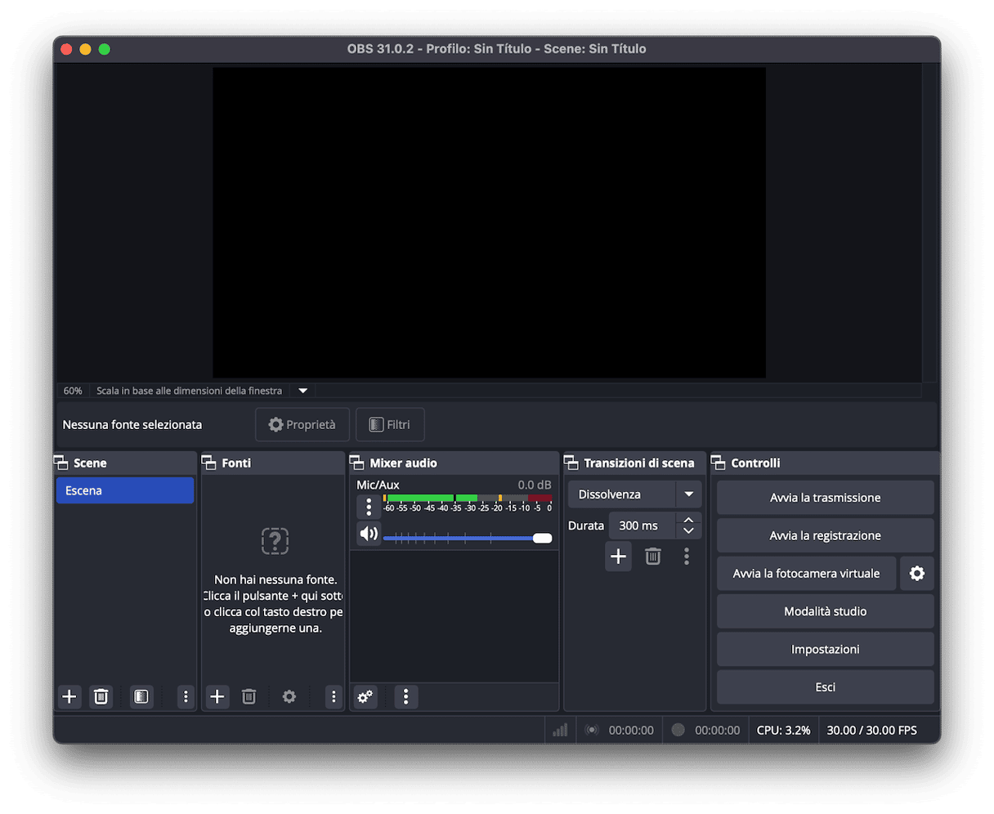Open advanced audio properties gear icon

365,696
